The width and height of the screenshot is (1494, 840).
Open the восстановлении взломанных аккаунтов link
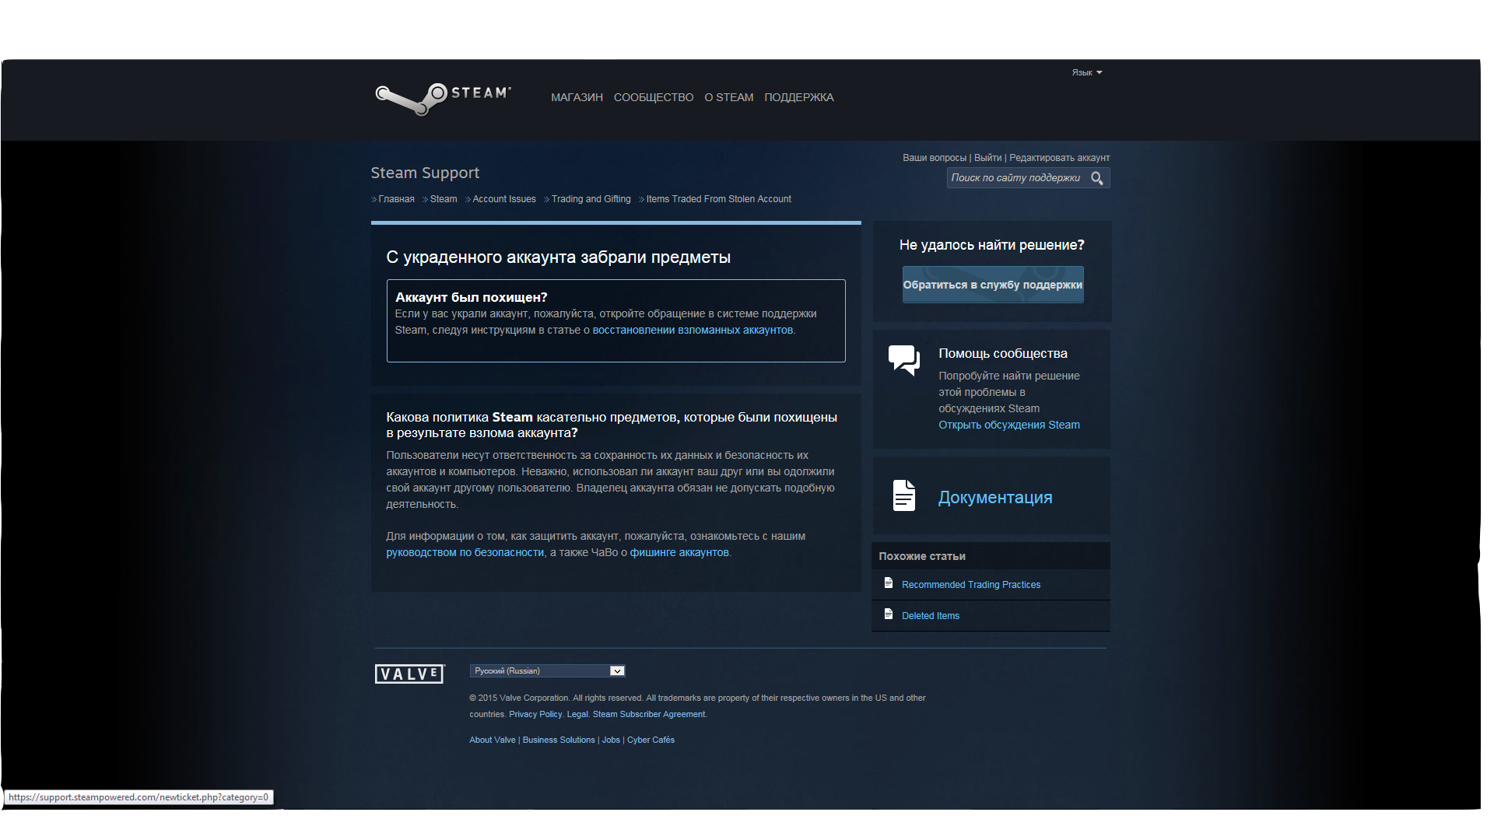[x=692, y=330]
